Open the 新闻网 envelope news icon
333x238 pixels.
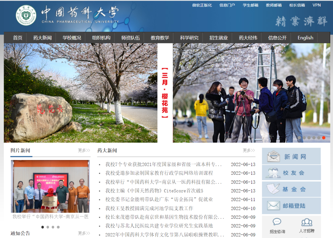[273, 157]
